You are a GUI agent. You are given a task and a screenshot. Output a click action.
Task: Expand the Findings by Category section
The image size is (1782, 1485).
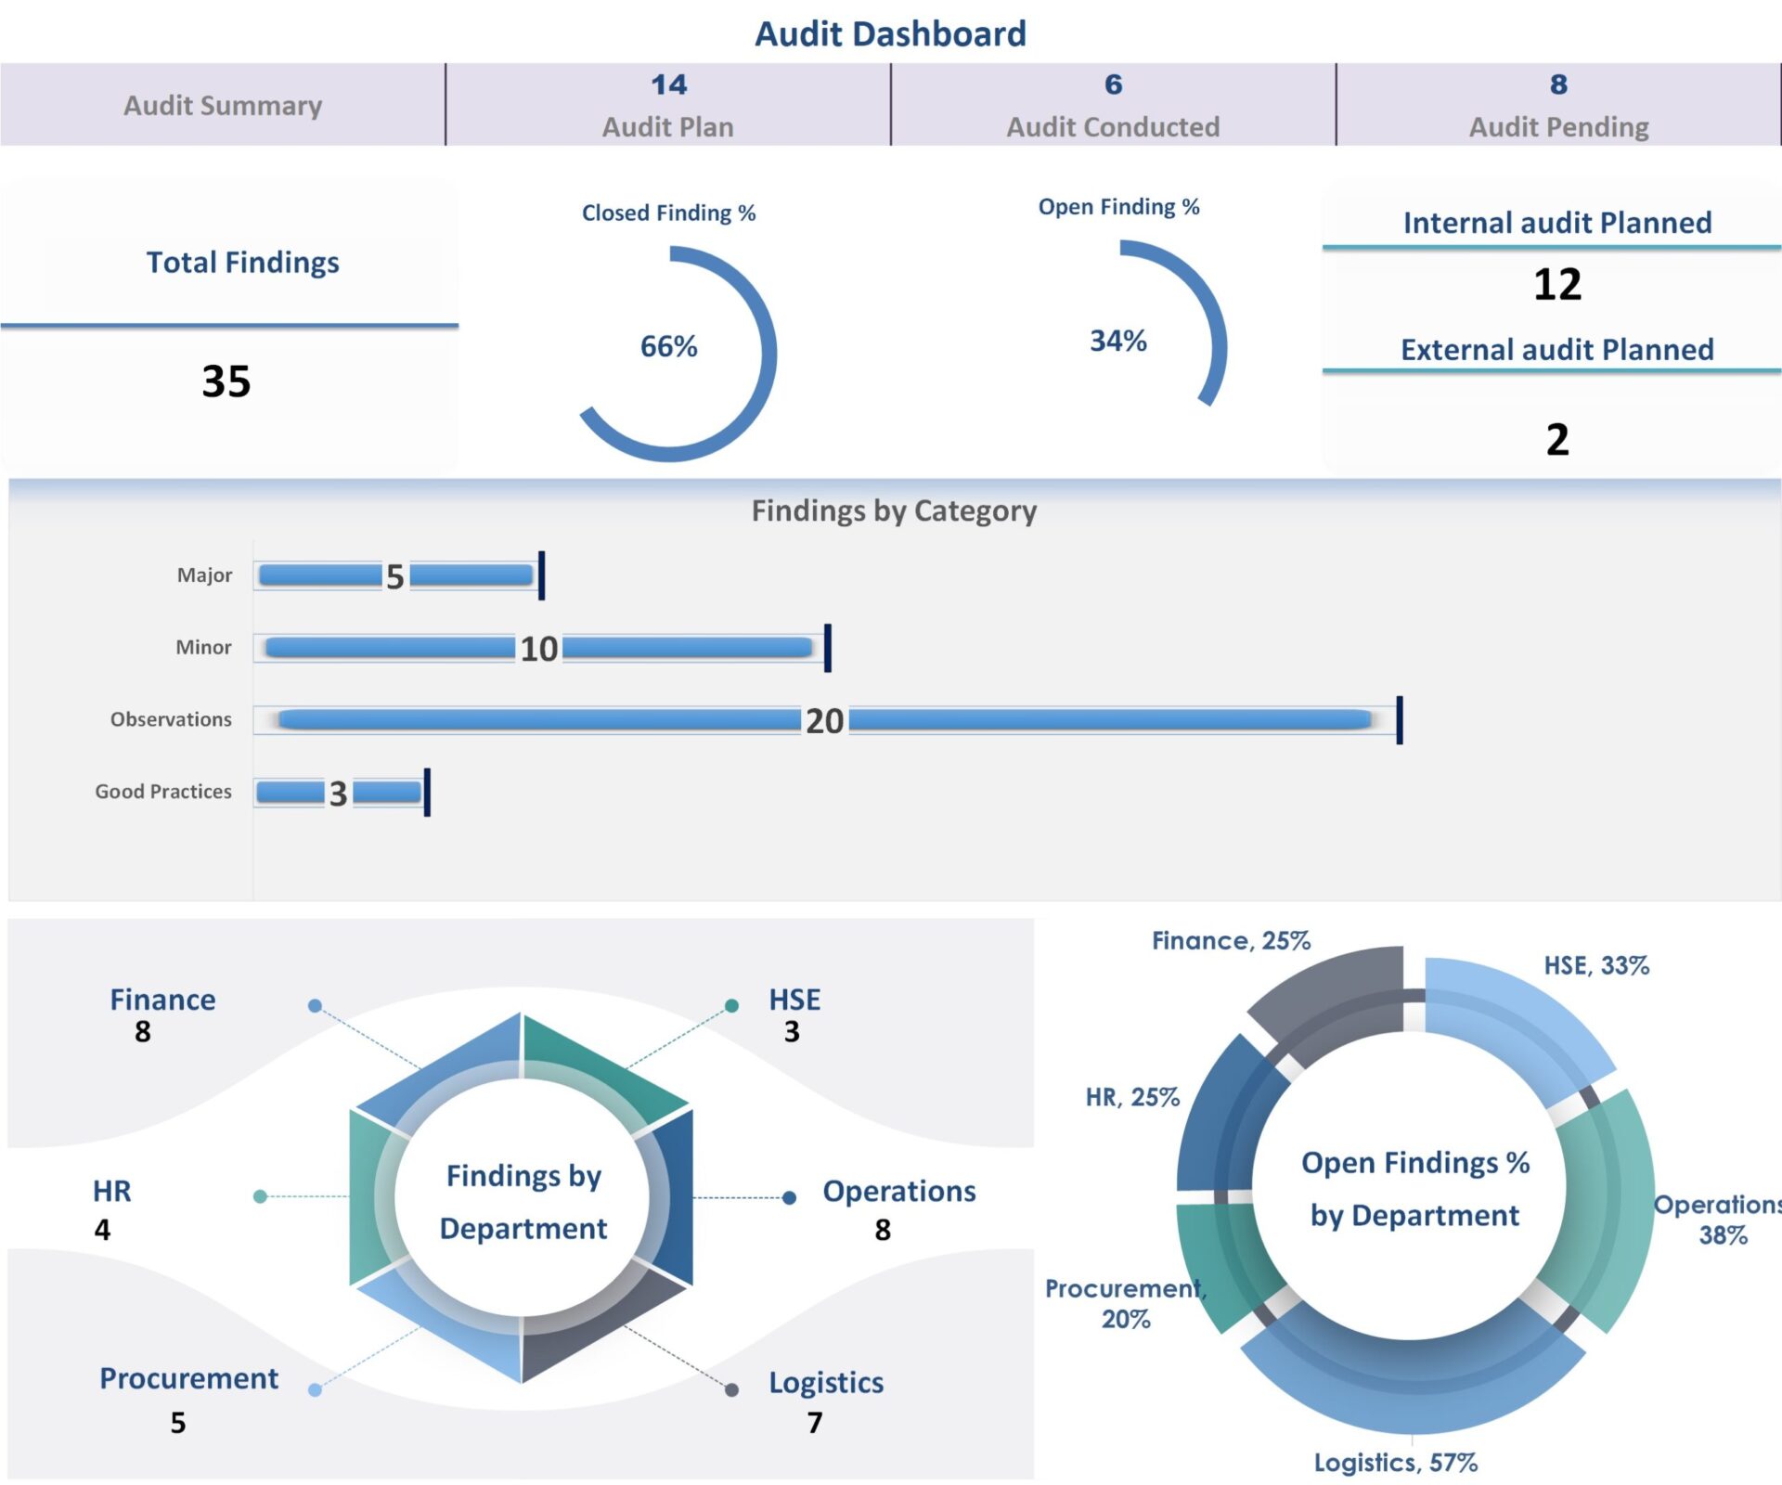tap(894, 510)
